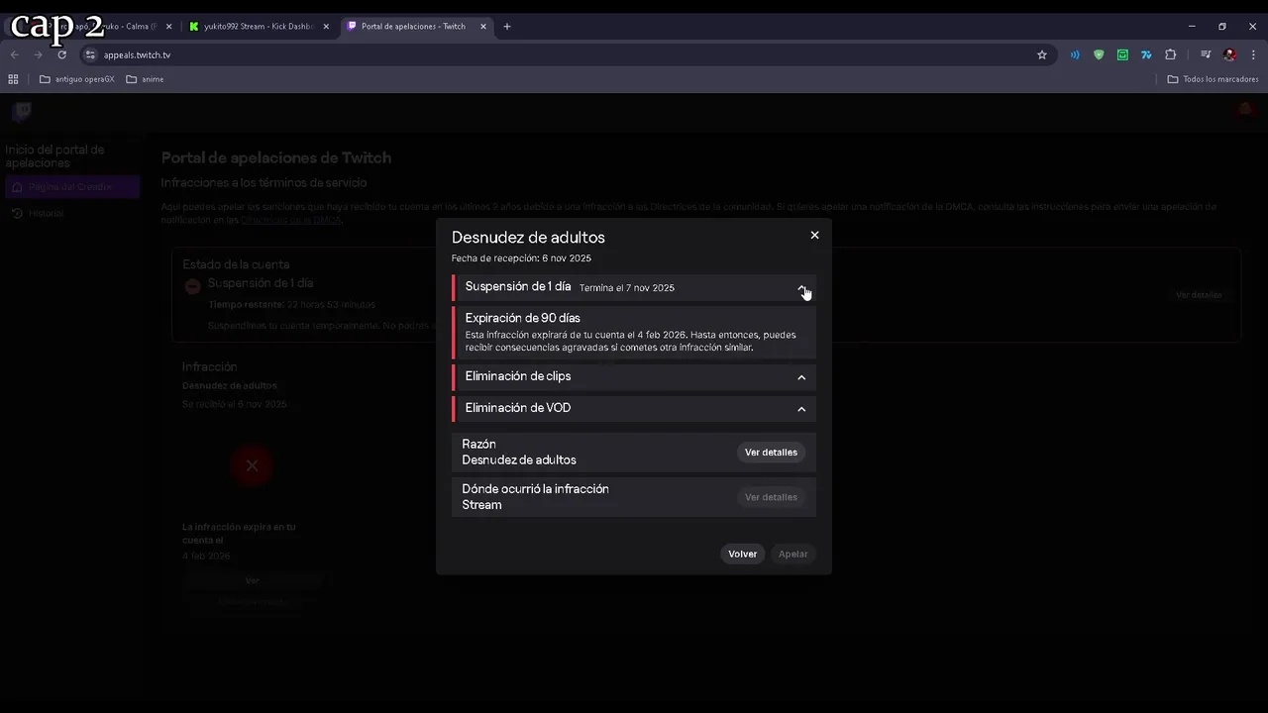Image resolution: width=1268 pixels, height=713 pixels.
Task: Open Todos los marcadores folder
Action: (x=1213, y=79)
